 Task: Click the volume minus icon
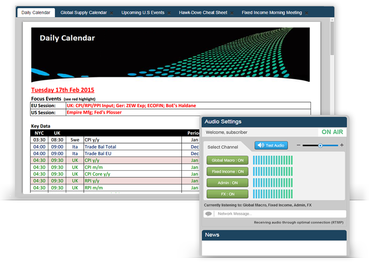[x=299, y=145]
